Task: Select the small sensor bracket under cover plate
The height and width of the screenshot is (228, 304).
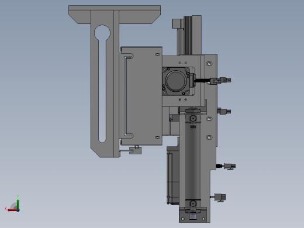Action: tap(135, 150)
